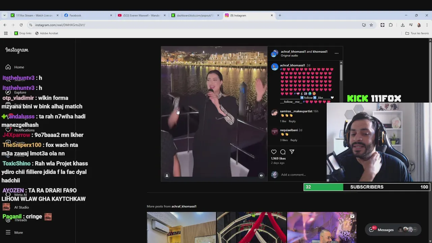Show tagged people icon on the reel
Screen dimensions: 432x243
click(x=167, y=175)
